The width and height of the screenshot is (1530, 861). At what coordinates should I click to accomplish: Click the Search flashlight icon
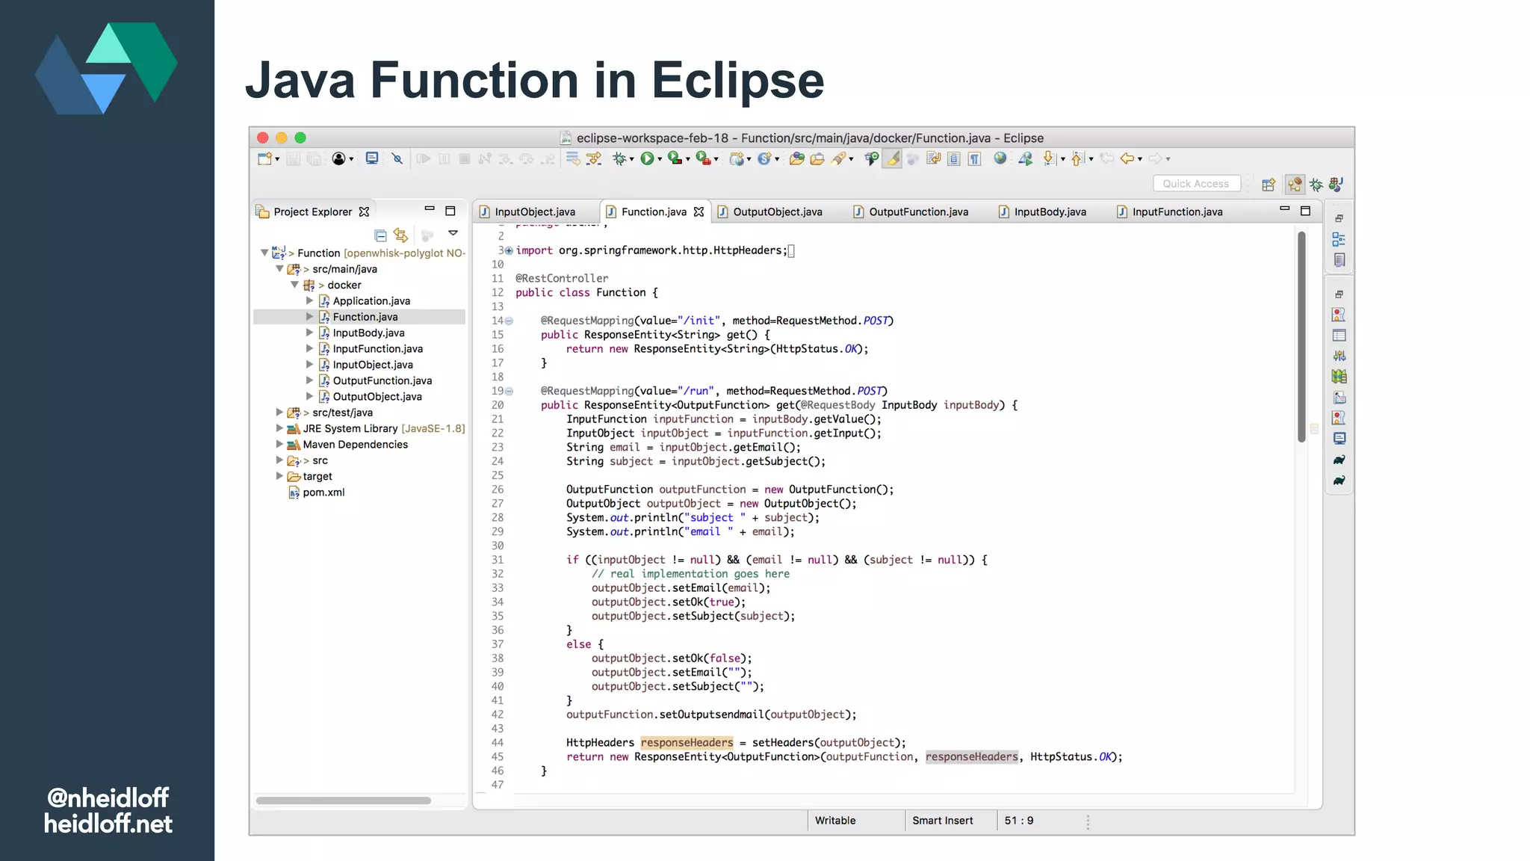839,158
